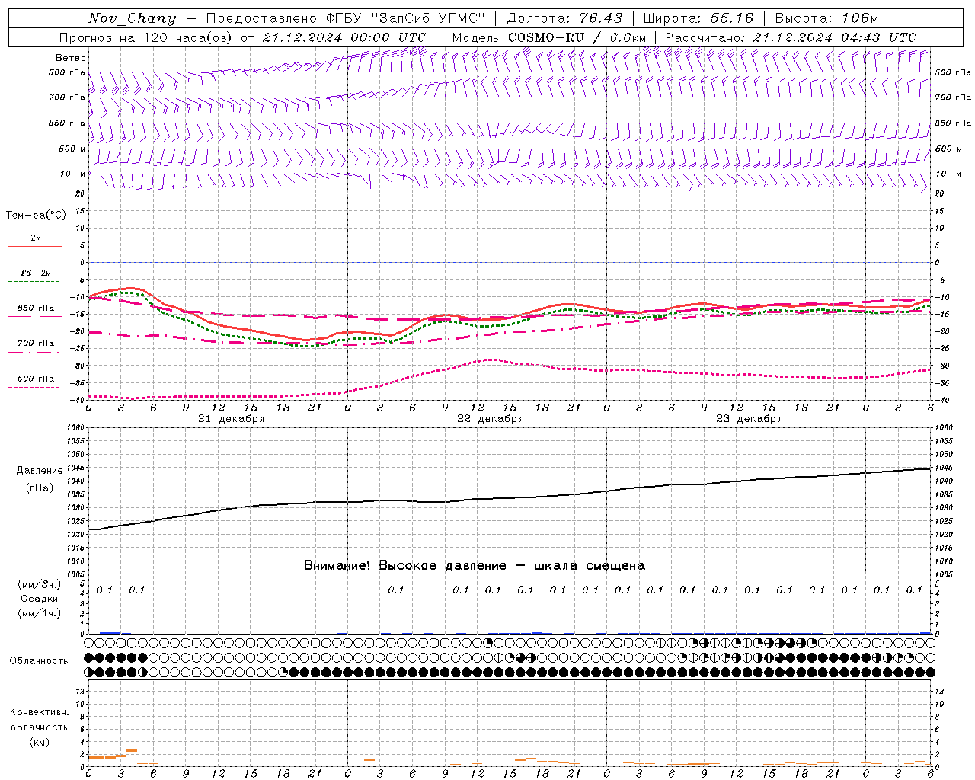Click the 'Долгота: 76.43' longitude value
Viewport: 975px width, 780px height.
pyautogui.click(x=564, y=18)
